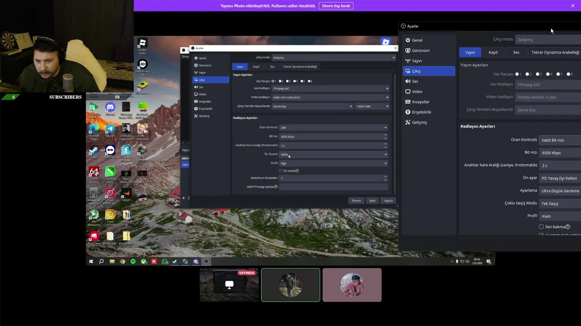Screen dimensions: 581x326
Task: Click Steam desktop icon in streamed screen
Action: tap(94, 152)
